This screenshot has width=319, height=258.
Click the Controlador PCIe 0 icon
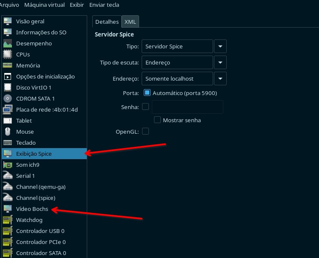point(8,242)
